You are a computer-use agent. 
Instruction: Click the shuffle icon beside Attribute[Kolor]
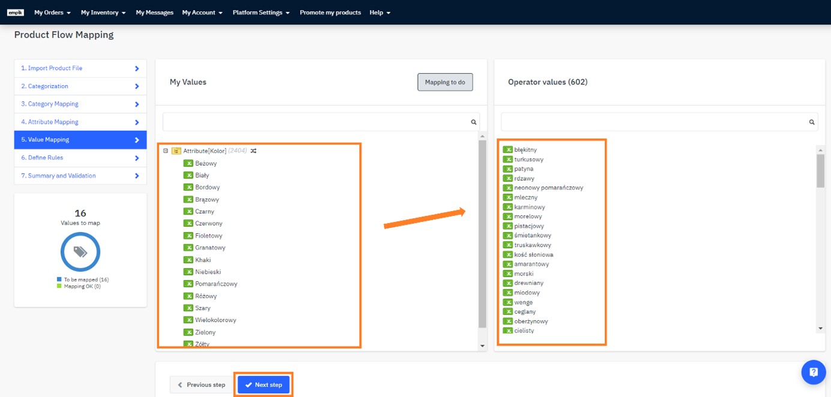(253, 151)
